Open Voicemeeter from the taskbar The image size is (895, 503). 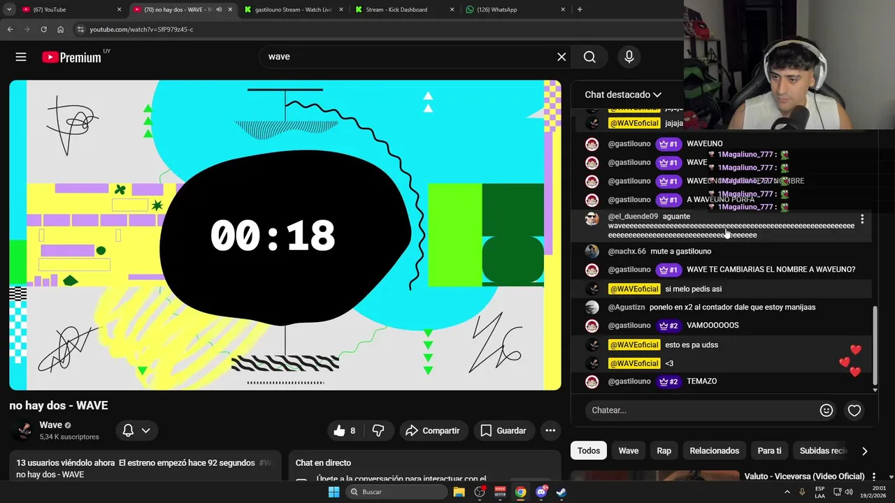pyautogui.click(x=500, y=492)
